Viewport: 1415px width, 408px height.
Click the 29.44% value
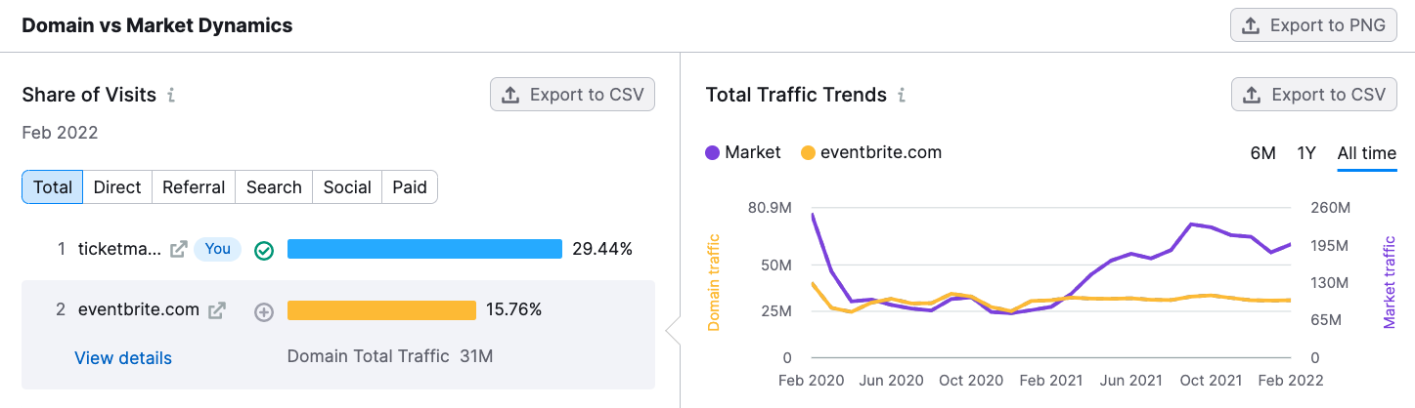pos(602,249)
